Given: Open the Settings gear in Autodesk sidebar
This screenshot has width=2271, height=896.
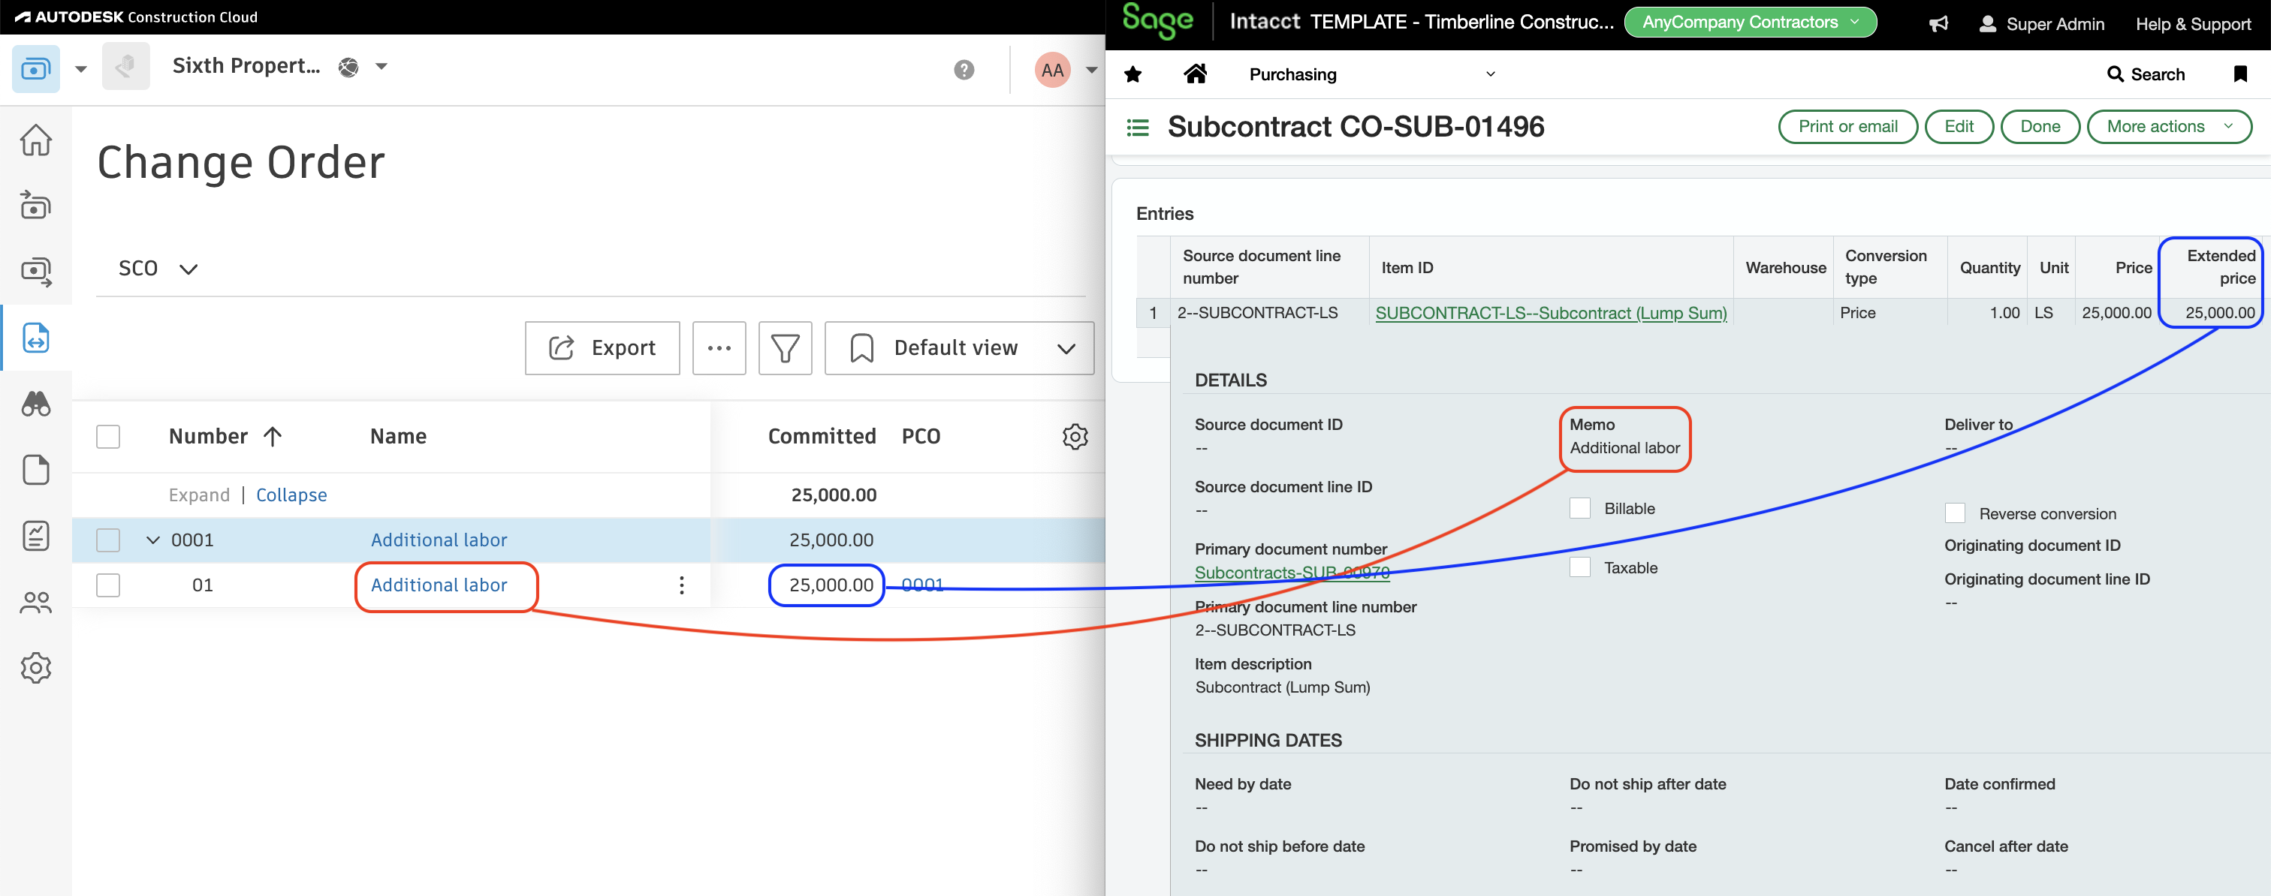Looking at the screenshot, I should (35, 668).
